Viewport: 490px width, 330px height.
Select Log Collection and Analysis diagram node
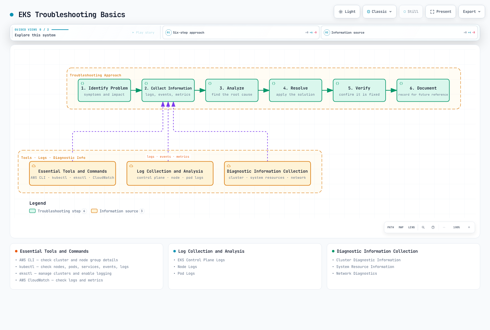coord(170,174)
